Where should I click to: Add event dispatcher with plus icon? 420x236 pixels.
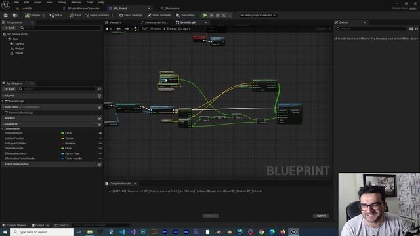(99, 165)
